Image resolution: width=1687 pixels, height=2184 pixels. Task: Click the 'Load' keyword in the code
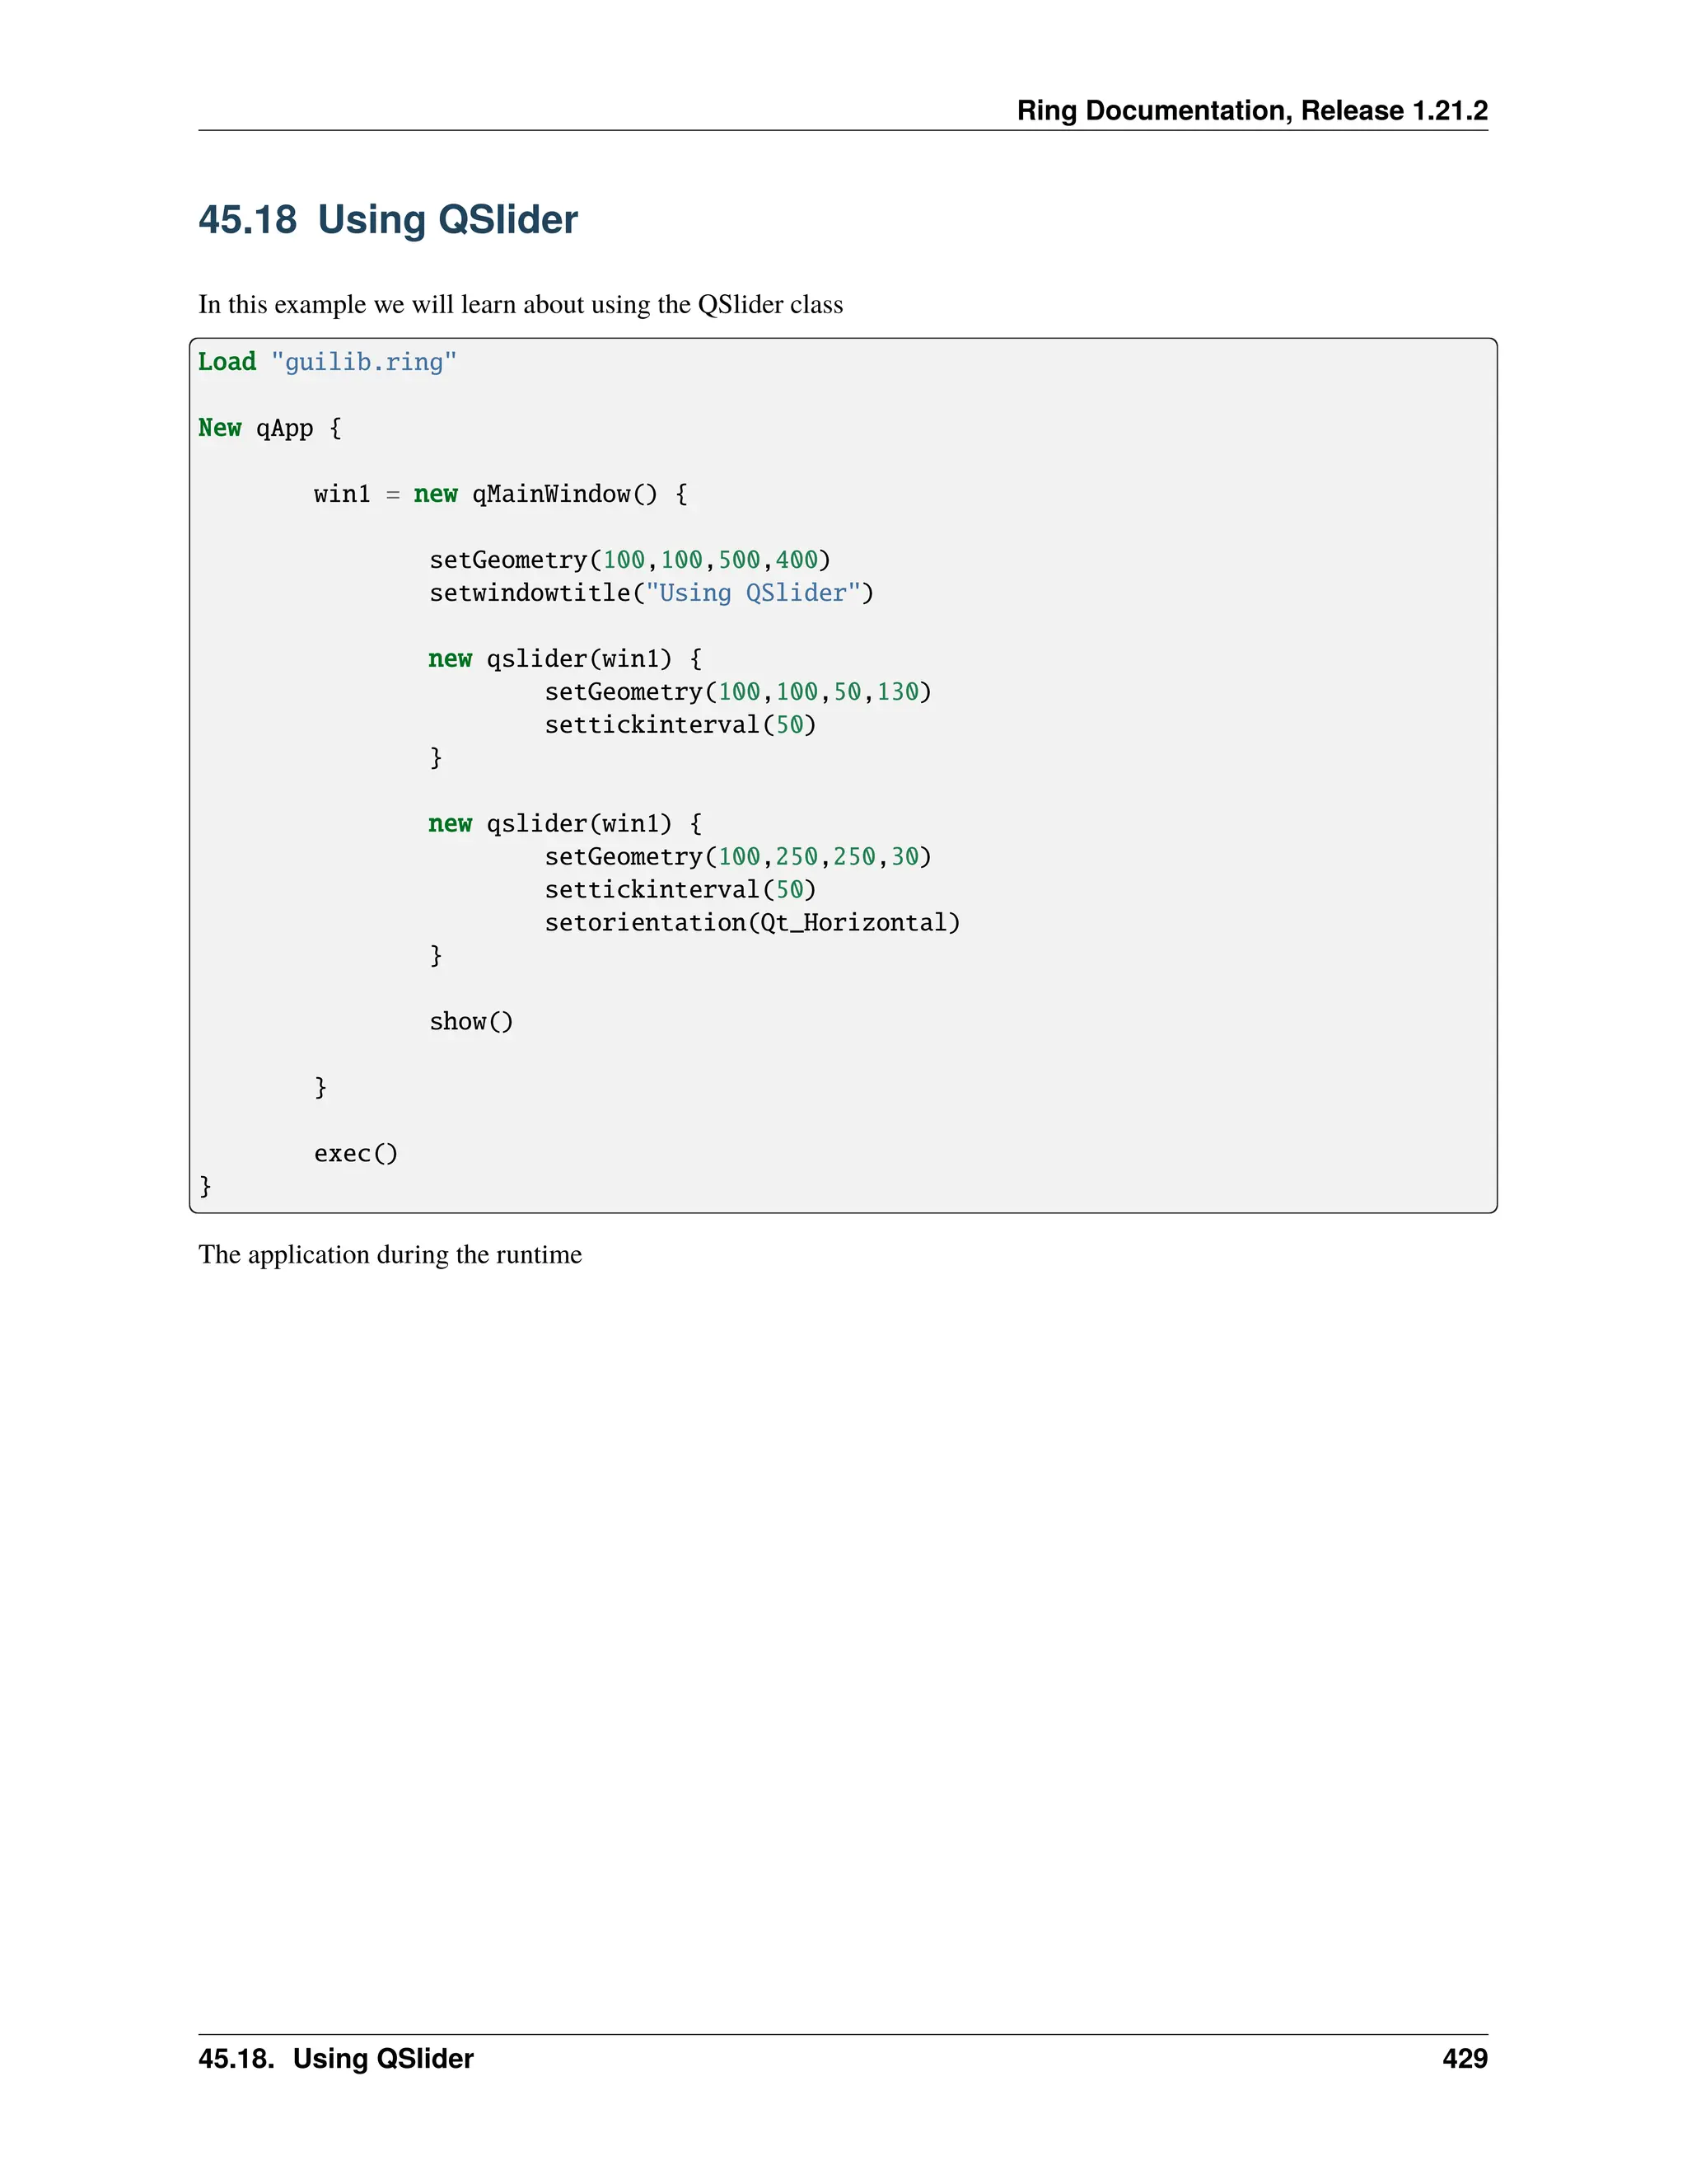[x=227, y=362]
